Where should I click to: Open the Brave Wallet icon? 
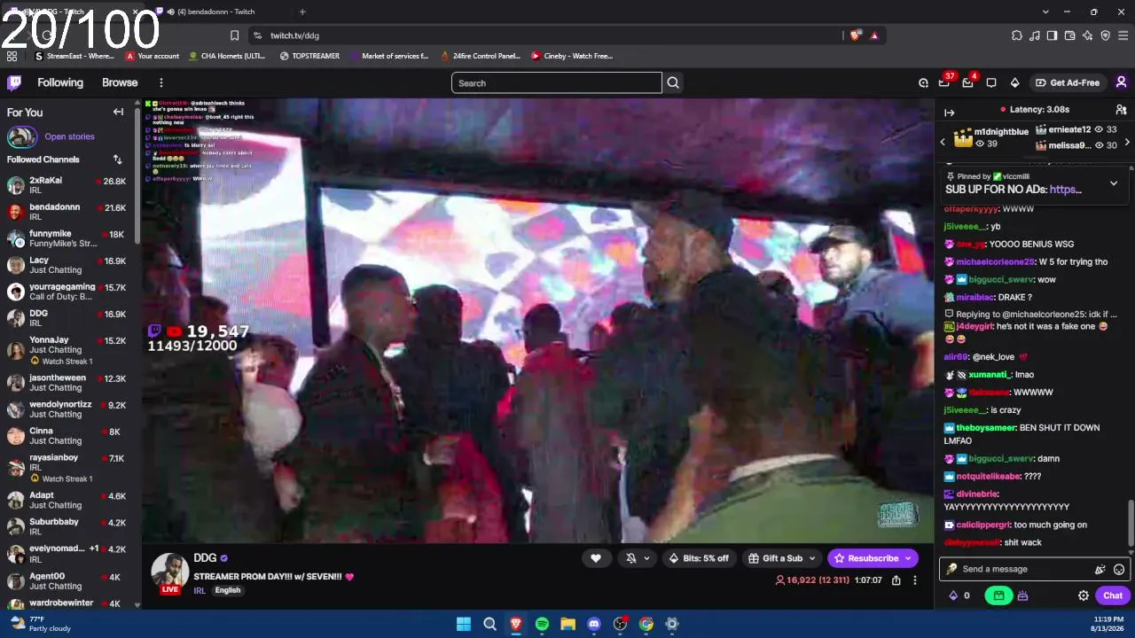tap(1070, 35)
